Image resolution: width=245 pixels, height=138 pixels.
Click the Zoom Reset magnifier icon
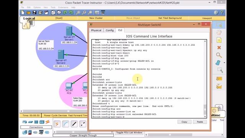(x=84, y=13)
